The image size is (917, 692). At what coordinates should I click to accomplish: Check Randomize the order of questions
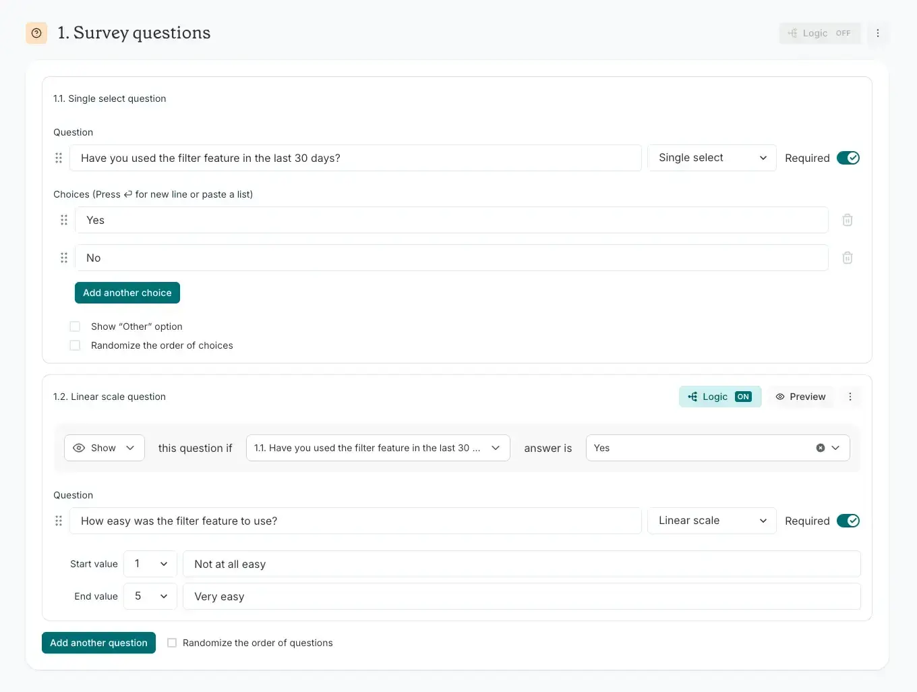[172, 643]
